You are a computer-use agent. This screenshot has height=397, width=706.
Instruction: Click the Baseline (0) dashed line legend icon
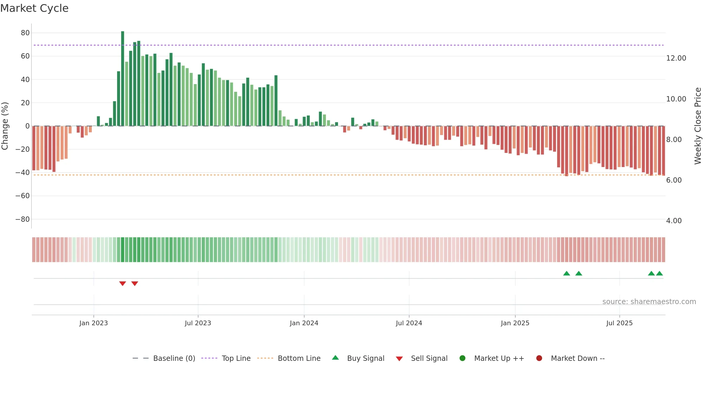pyautogui.click(x=141, y=358)
